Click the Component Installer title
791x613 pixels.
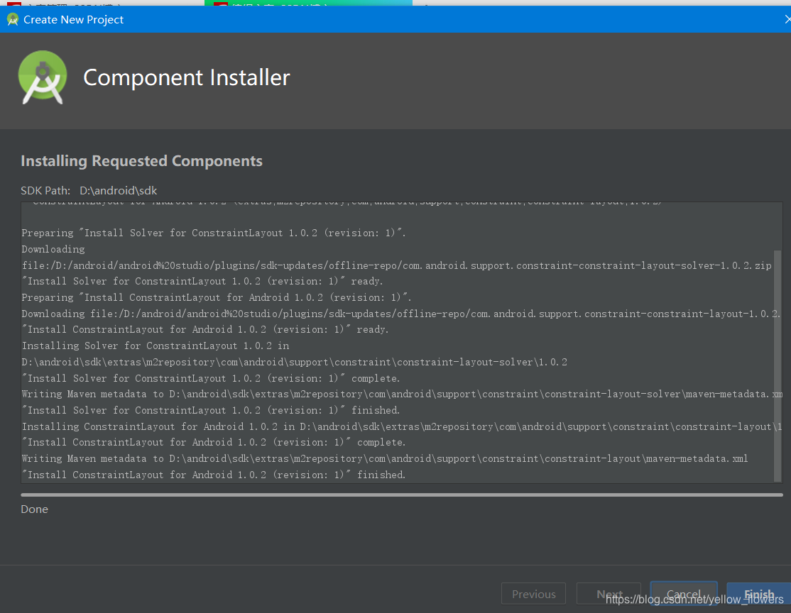pyautogui.click(x=187, y=77)
